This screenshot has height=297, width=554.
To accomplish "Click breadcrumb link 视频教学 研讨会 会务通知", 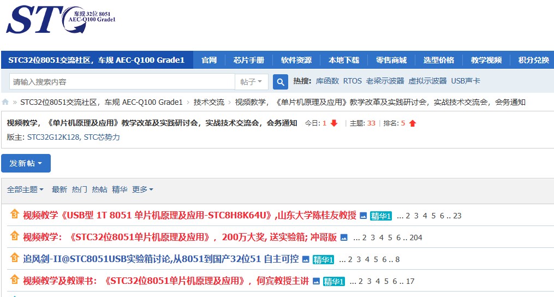I will coord(380,102).
